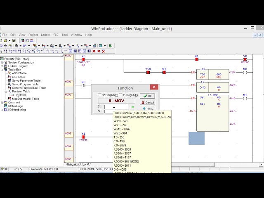
Task: Click the Open project folder icon
Action: pos(5,40)
